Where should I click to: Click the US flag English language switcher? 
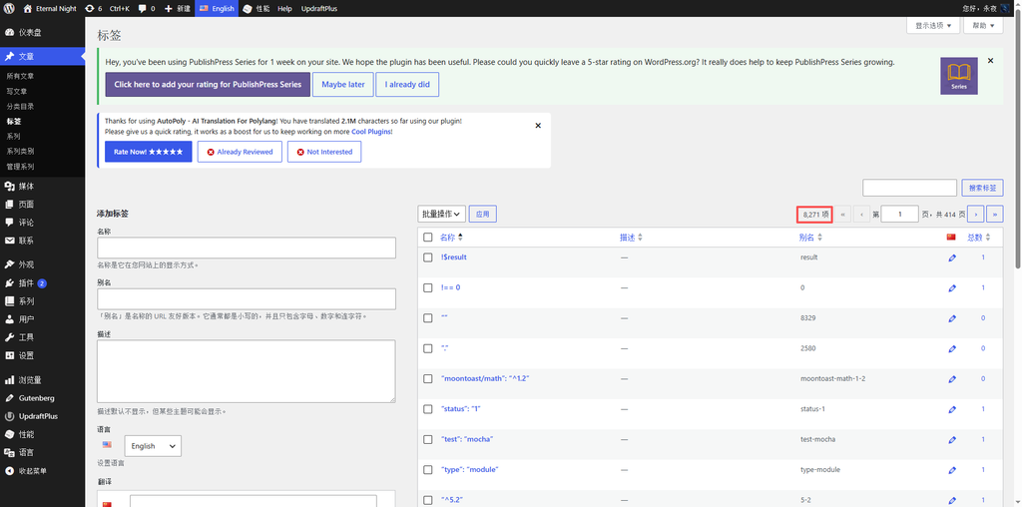(x=217, y=8)
